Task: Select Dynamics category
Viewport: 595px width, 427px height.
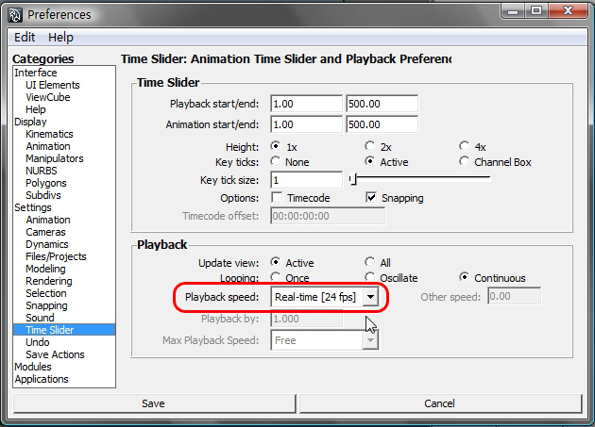Action: pos(47,244)
